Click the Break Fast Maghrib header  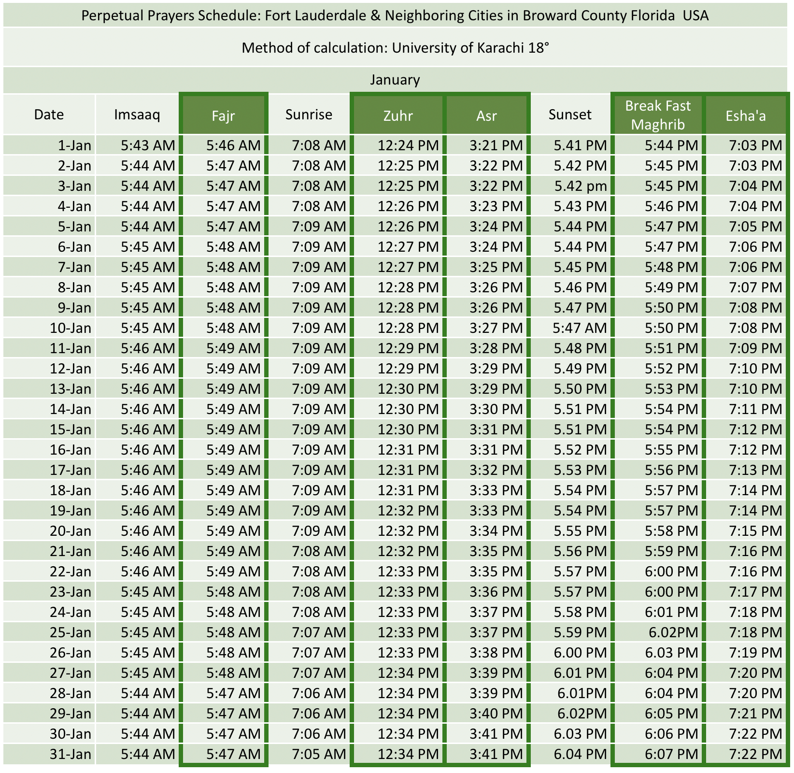(x=659, y=115)
